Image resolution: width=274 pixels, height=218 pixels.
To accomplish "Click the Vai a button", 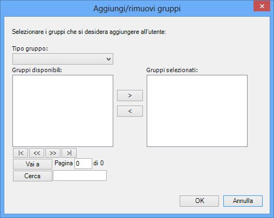I will (32, 164).
